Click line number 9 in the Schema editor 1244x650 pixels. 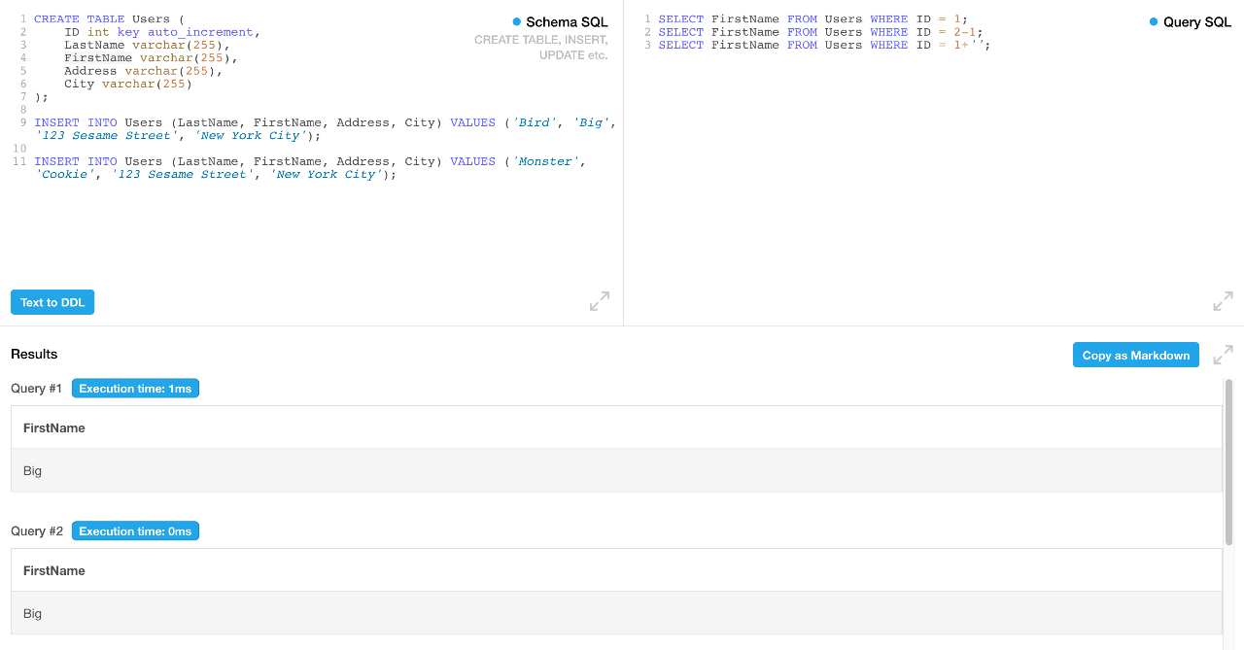click(21, 121)
